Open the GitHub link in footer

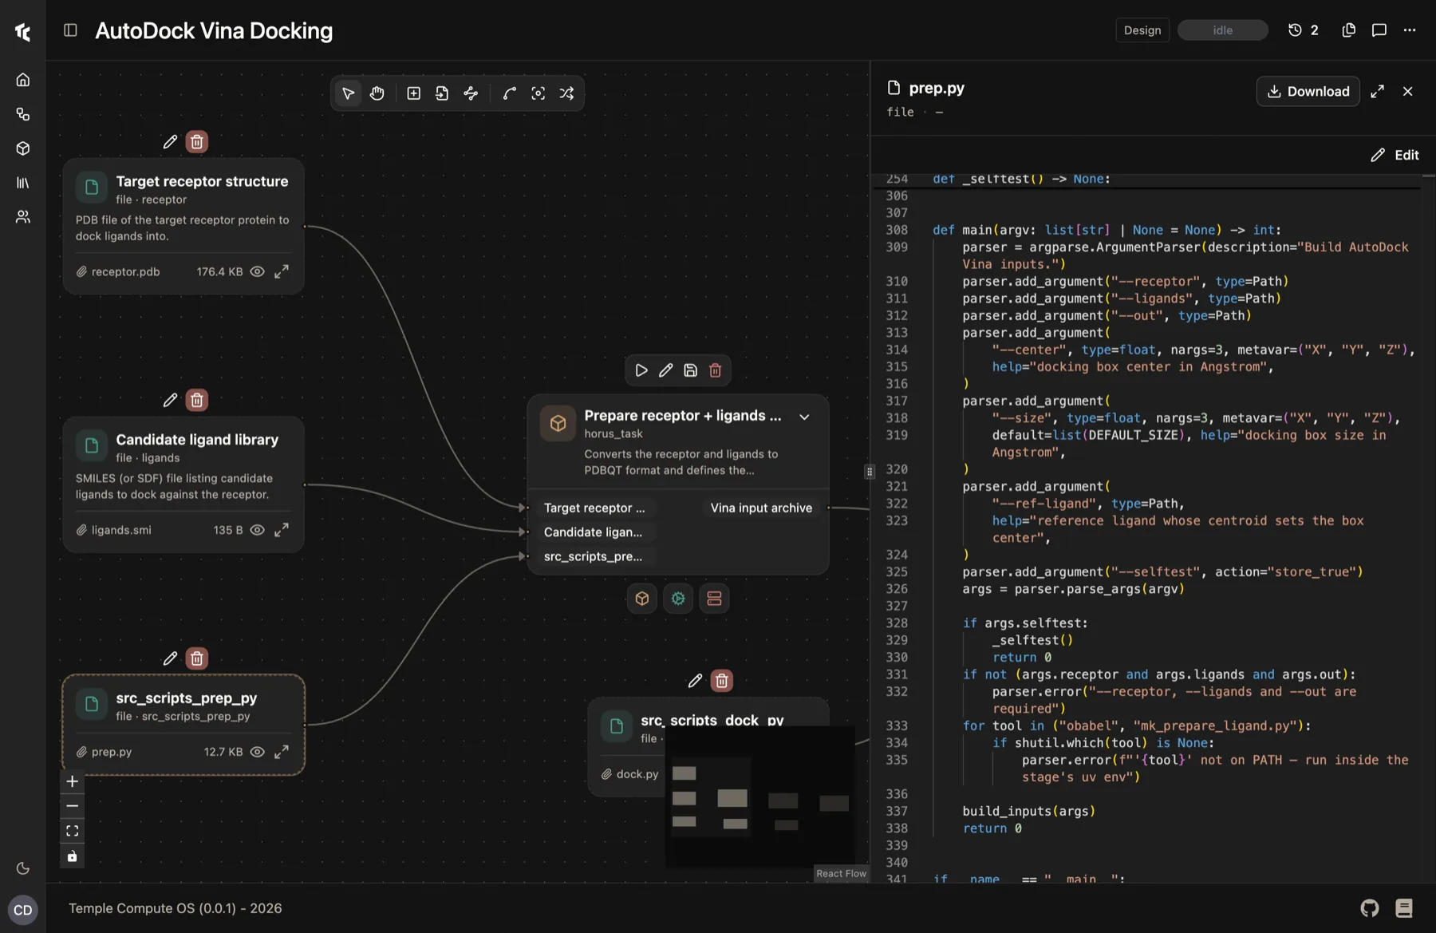(x=1369, y=908)
